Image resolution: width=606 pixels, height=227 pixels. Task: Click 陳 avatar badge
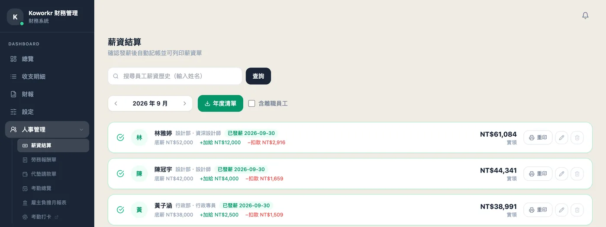[x=139, y=174]
